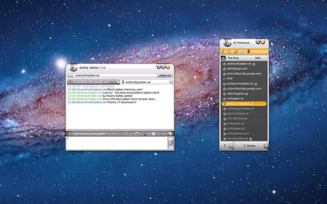Close the ru2en@bot.talk.google.com chat tab
This screenshot has width=327, height=204.
point(118,82)
